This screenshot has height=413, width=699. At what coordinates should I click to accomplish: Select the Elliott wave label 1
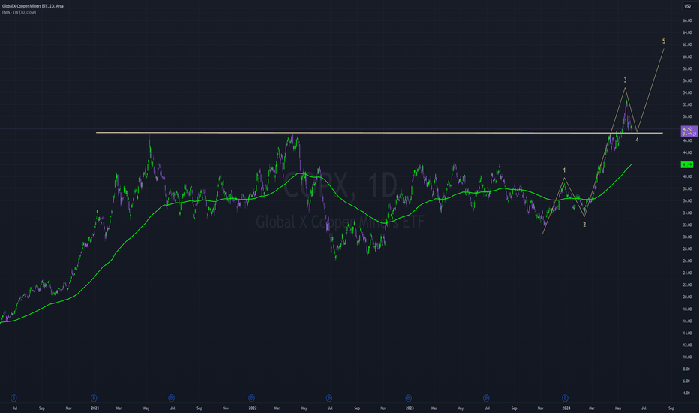point(564,170)
